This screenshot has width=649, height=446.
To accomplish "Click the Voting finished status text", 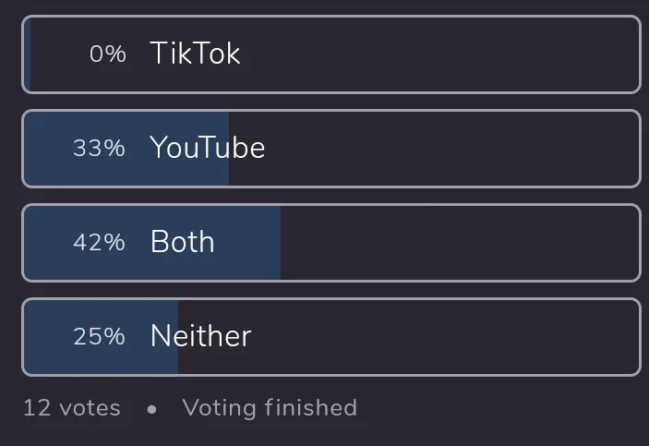I will (x=270, y=408).
